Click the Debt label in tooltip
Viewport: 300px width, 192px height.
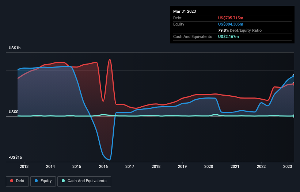pos(177,18)
